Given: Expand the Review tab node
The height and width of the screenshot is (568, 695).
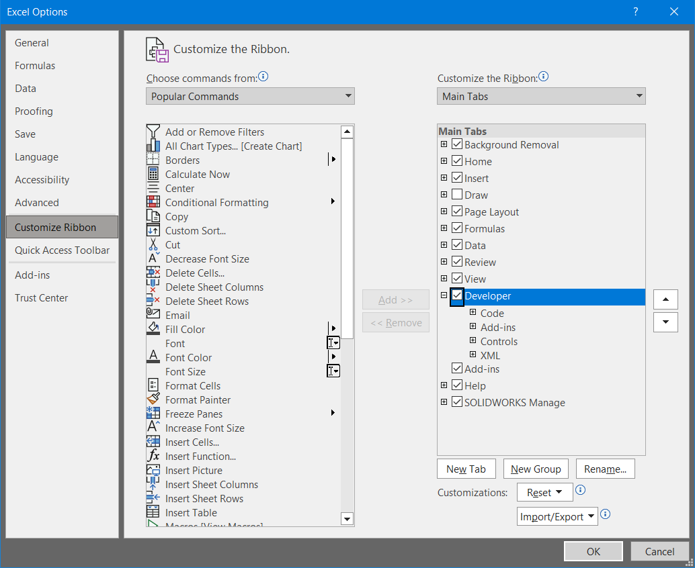Looking at the screenshot, I should (444, 262).
